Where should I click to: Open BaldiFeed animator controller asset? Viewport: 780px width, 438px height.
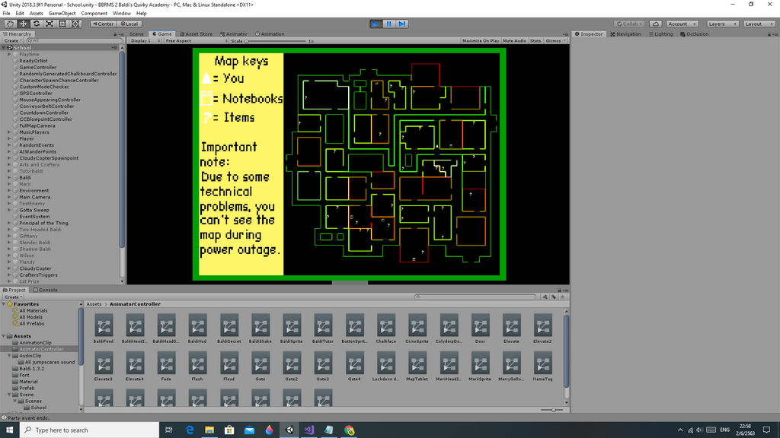[x=104, y=328]
